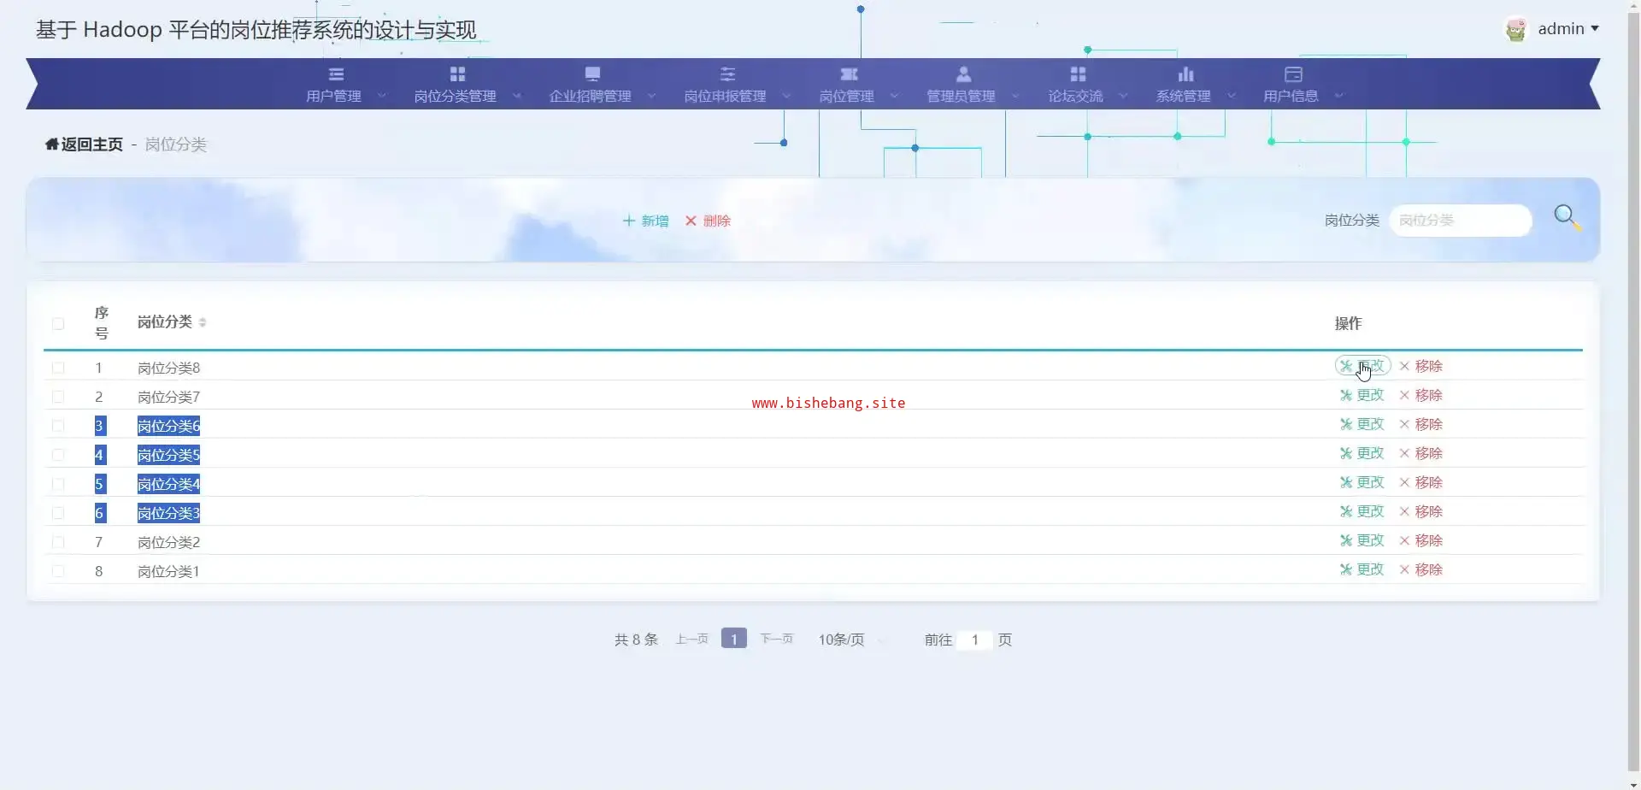Image resolution: width=1641 pixels, height=790 pixels.
Task: Expand the 企业招聘管理 menu chevron
Action: [x=652, y=96]
